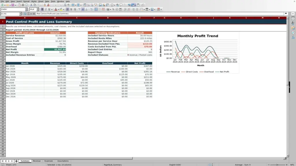Click the AutoFilter funnel icon

pyautogui.click(x=96, y=5)
